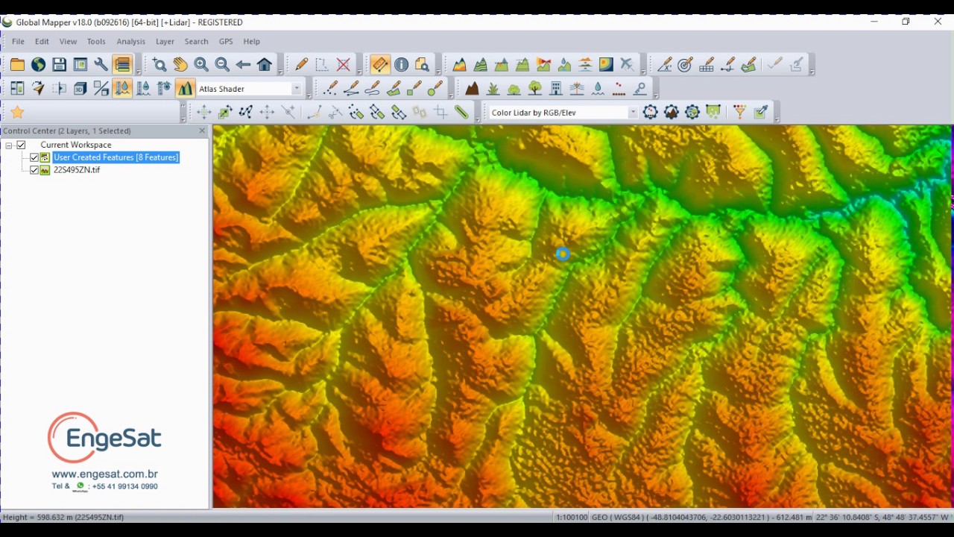Save the workspace with the floppy disk icon

point(59,65)
